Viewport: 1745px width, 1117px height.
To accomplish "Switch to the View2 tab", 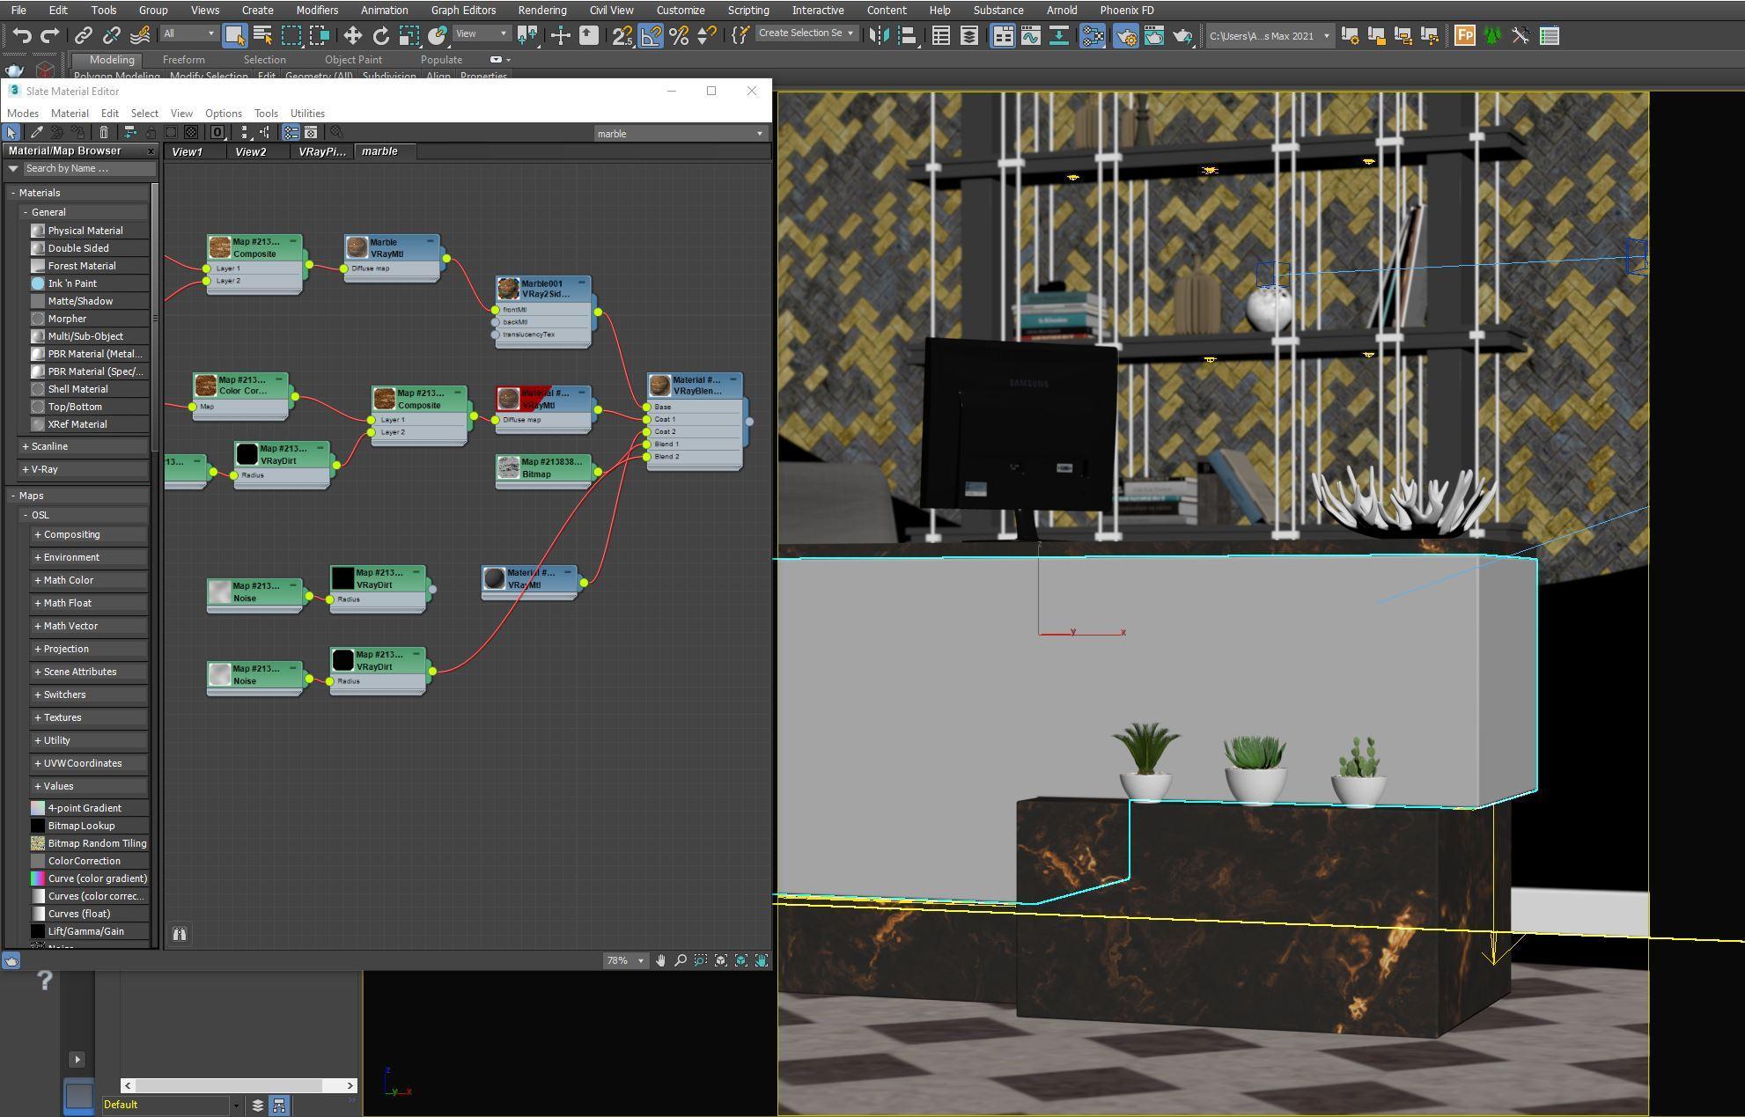I will [251, 151].
